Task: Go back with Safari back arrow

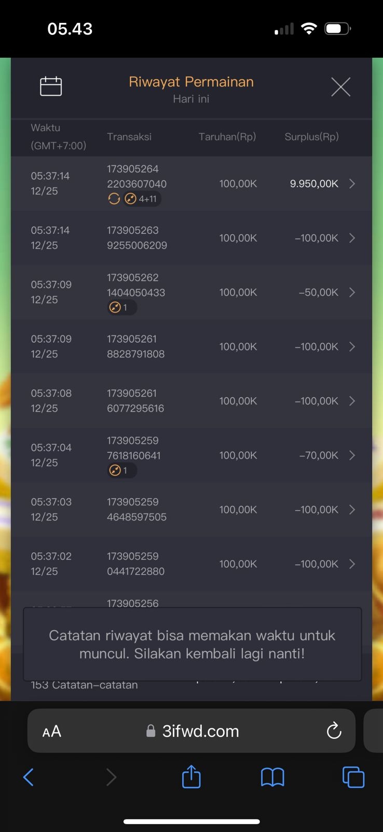Action: [29, 777]
